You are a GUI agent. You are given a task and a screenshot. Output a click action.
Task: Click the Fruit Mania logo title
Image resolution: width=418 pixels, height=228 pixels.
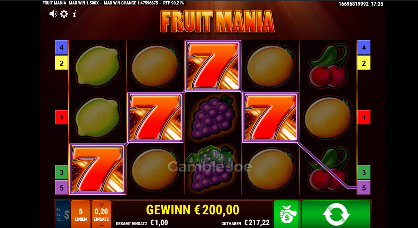tap(218, 21)
